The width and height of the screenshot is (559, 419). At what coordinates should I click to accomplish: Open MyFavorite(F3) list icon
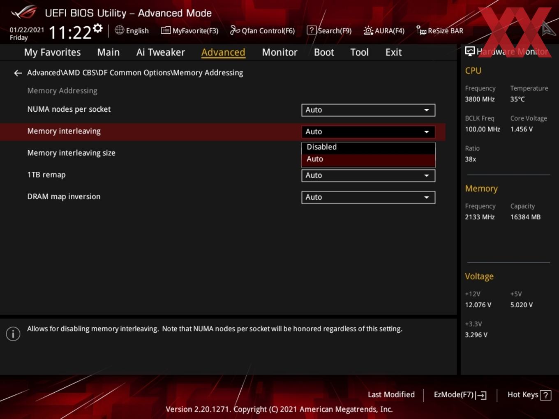166,30
